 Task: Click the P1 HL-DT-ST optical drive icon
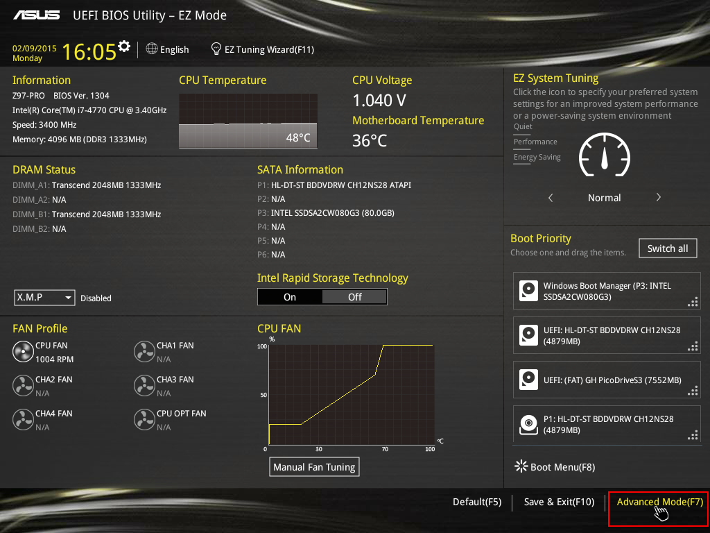(528, 424)
